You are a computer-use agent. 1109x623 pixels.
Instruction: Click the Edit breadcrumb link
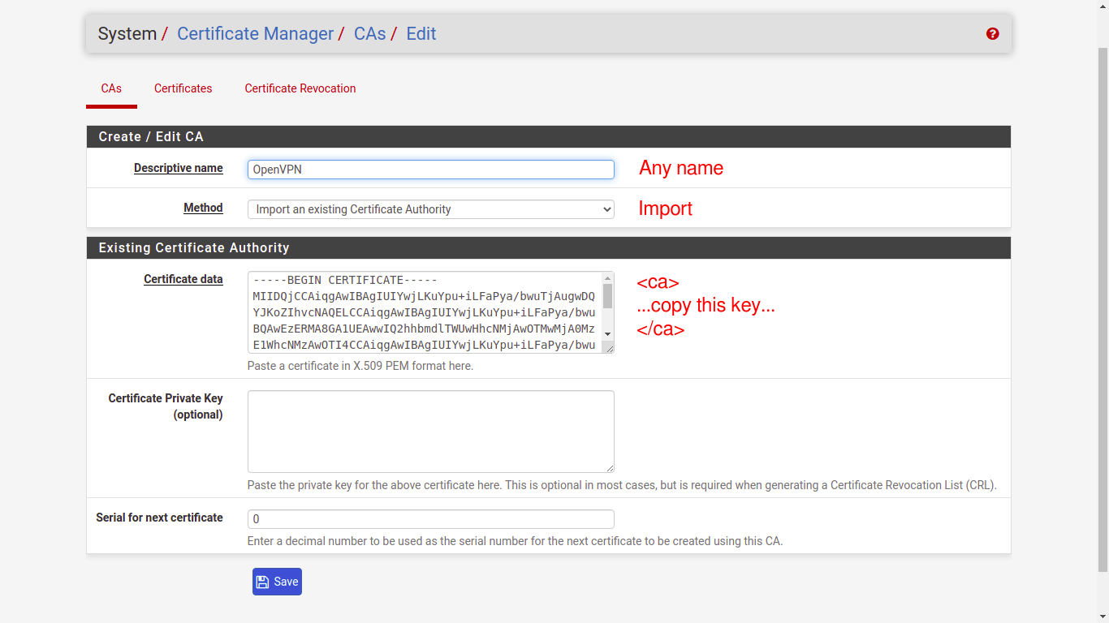click(421, 34)
